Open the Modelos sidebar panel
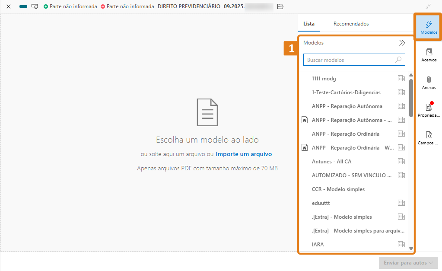This screenshot has height=271, width=442. click(429, 27)
